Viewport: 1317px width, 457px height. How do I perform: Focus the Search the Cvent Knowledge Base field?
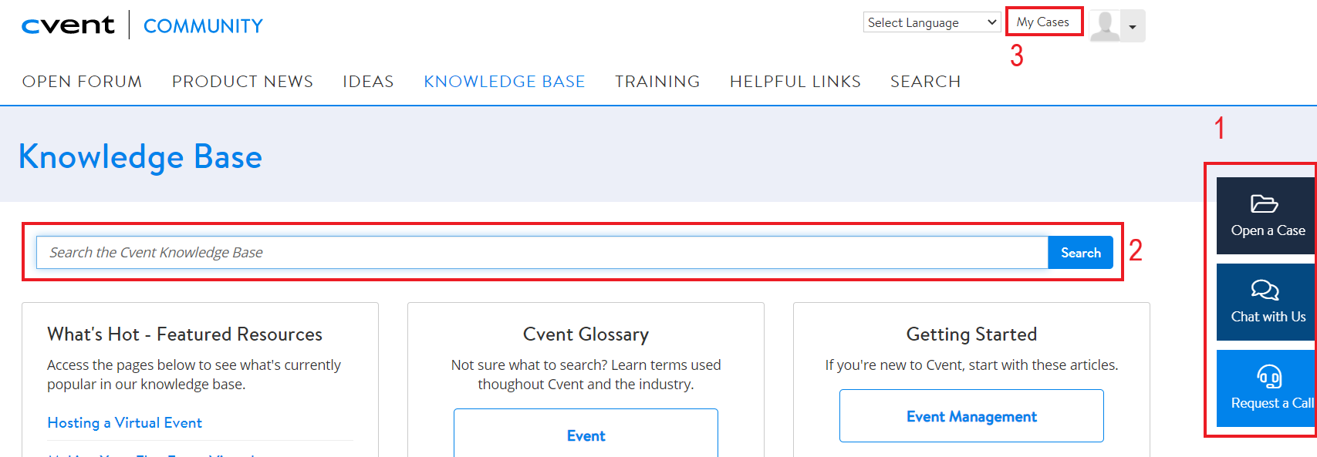(542, 253)
